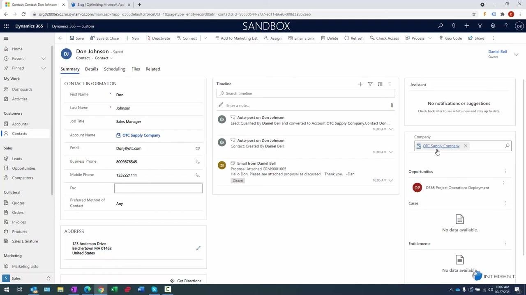Go back using the form back arrow

point(60,38)
